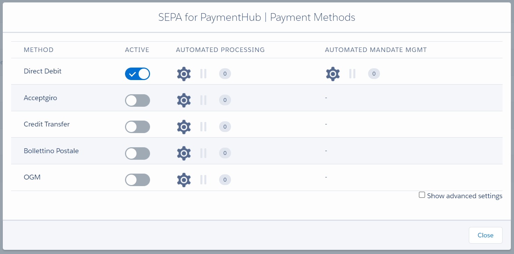Disable the Direct Debit payment method
This screenshot has height=254, width=514.
pyautogui.click(x=137, y=74)
